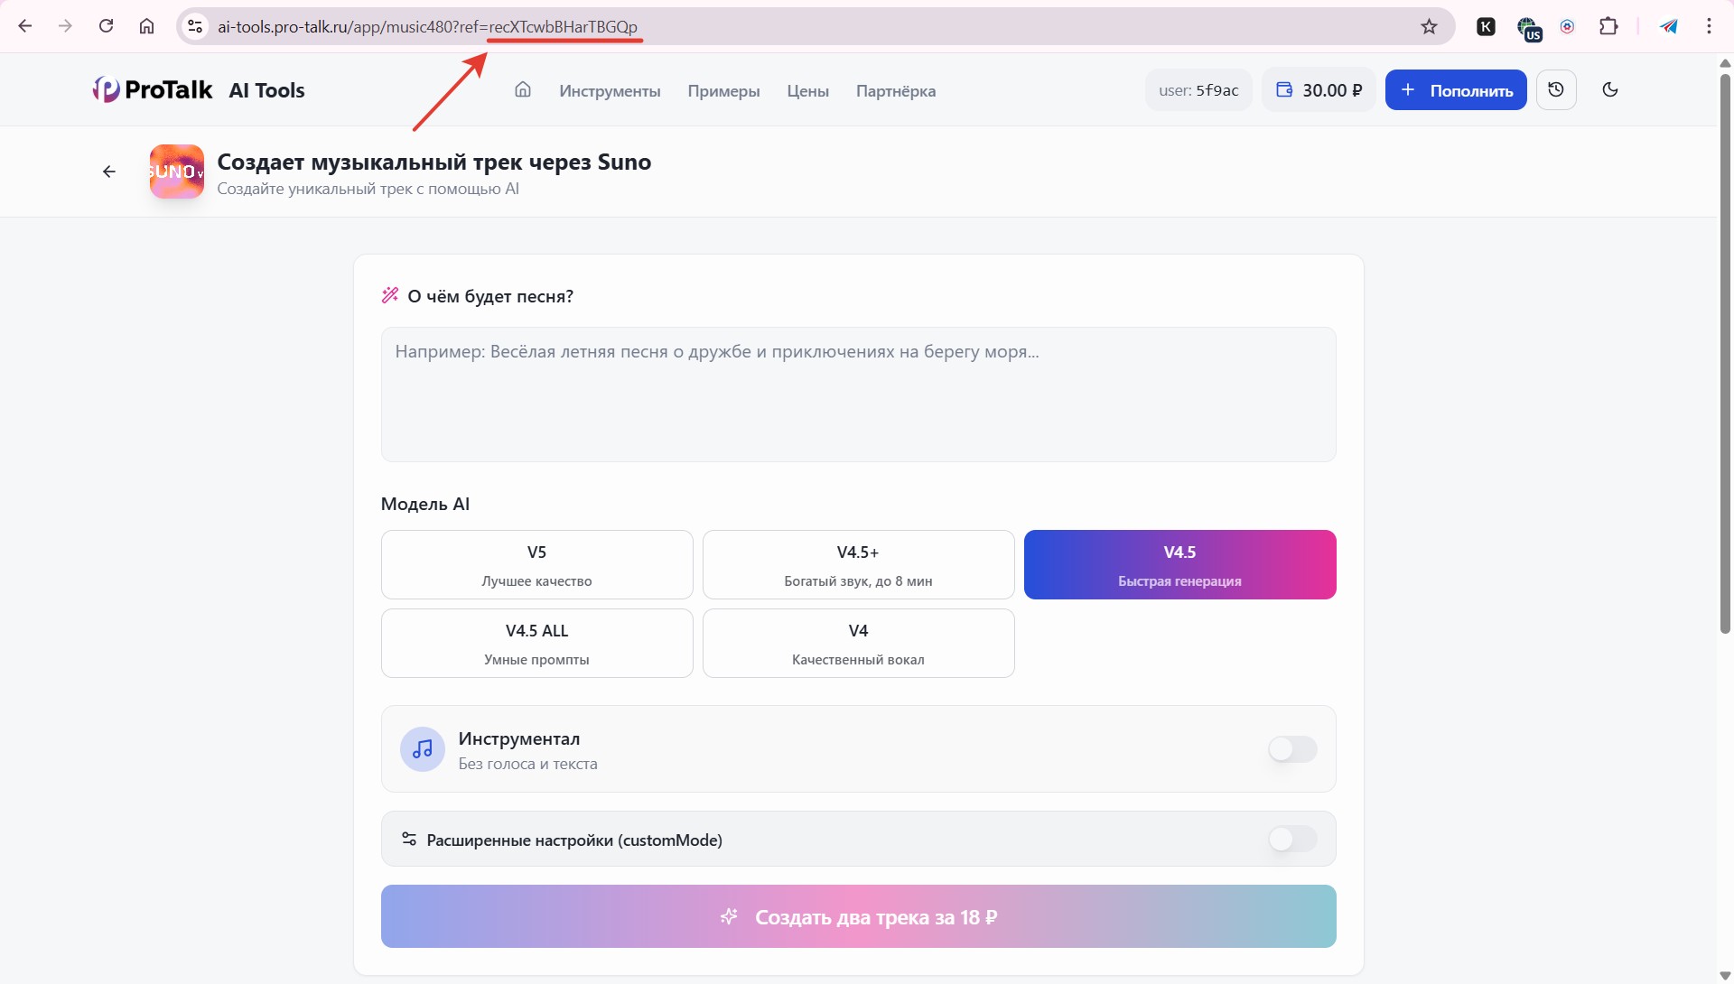
Task: Choose V4.5+ model with rich sound
Action: [x=858, y=564]
